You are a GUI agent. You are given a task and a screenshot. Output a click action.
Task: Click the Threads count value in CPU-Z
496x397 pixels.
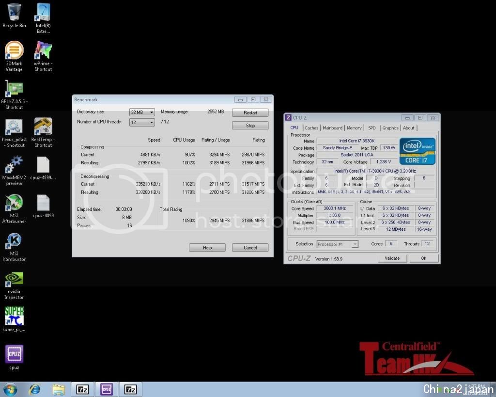coord(427,244)
